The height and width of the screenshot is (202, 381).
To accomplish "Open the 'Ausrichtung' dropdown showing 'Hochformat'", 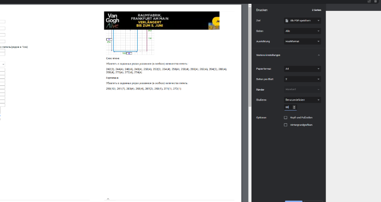I will 302,41.
